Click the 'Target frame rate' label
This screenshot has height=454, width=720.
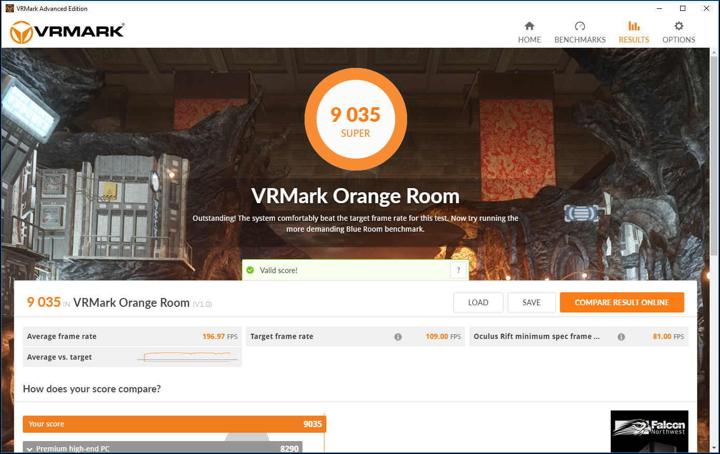[282, 336]
